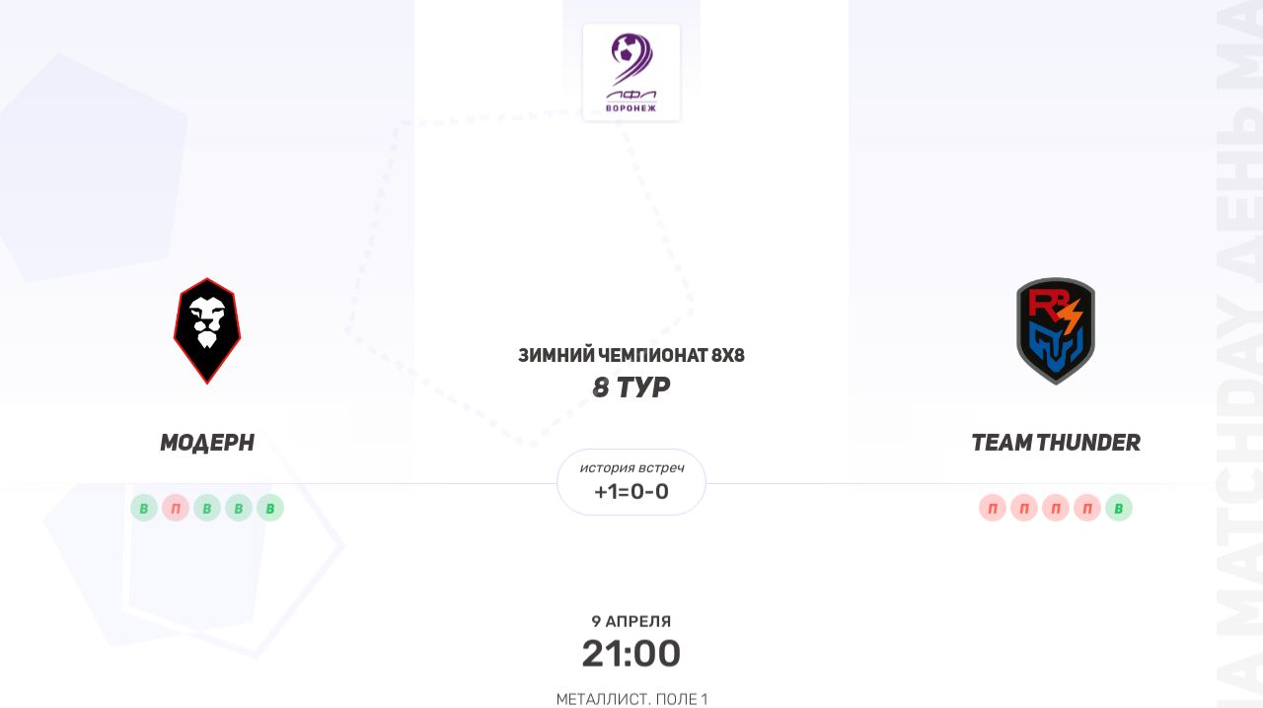
Task: Click Модерн's last form badge (В)
Action: [270, 508]
